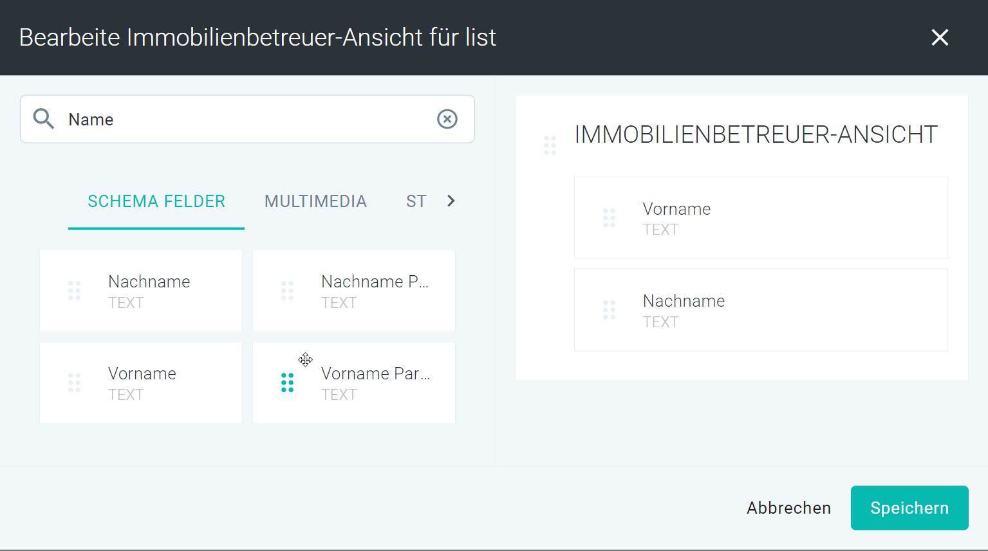Image resolution: width=988 pixels, height=551 pixels.
Task: Click the drag handle of Nachname in the view panel
Action: (609, 310)
